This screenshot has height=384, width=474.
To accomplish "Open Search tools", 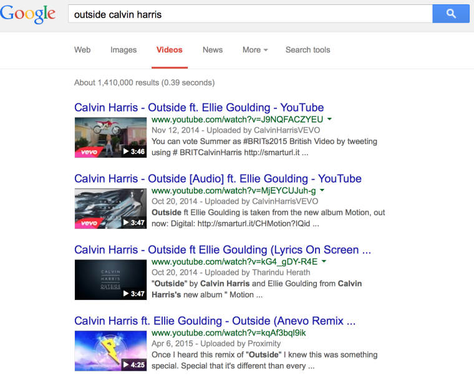I will [x=307, y=50].
